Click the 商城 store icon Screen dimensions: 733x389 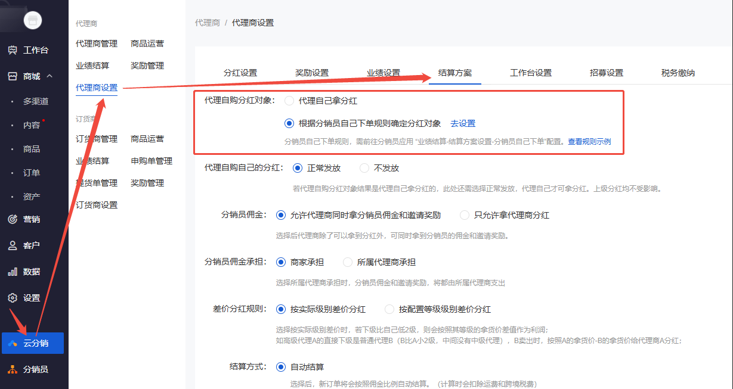click(x=13, y=76)
